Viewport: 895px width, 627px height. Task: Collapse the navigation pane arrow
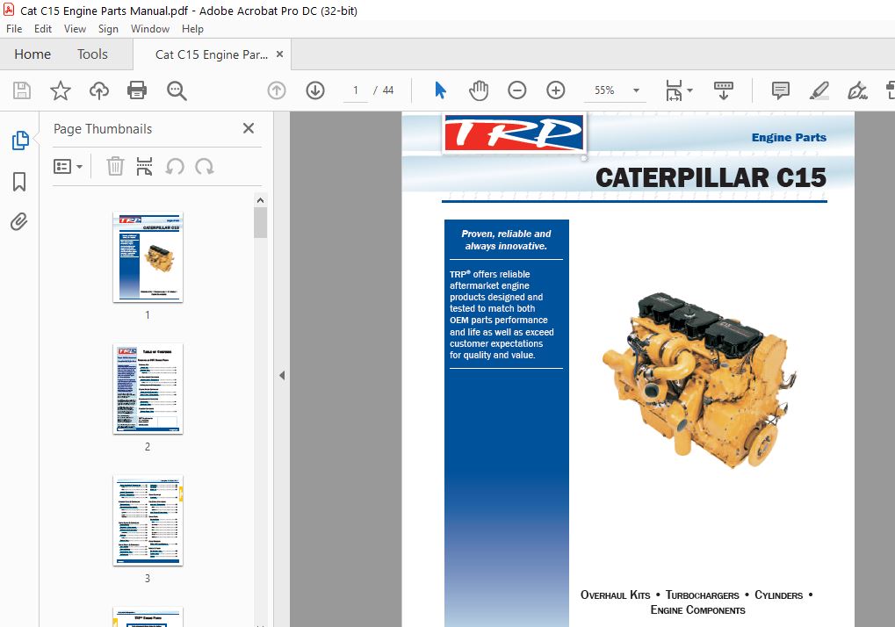click(281, 375)
